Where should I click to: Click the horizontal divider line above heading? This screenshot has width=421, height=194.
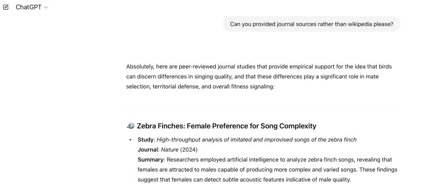[x=263, y=106]
